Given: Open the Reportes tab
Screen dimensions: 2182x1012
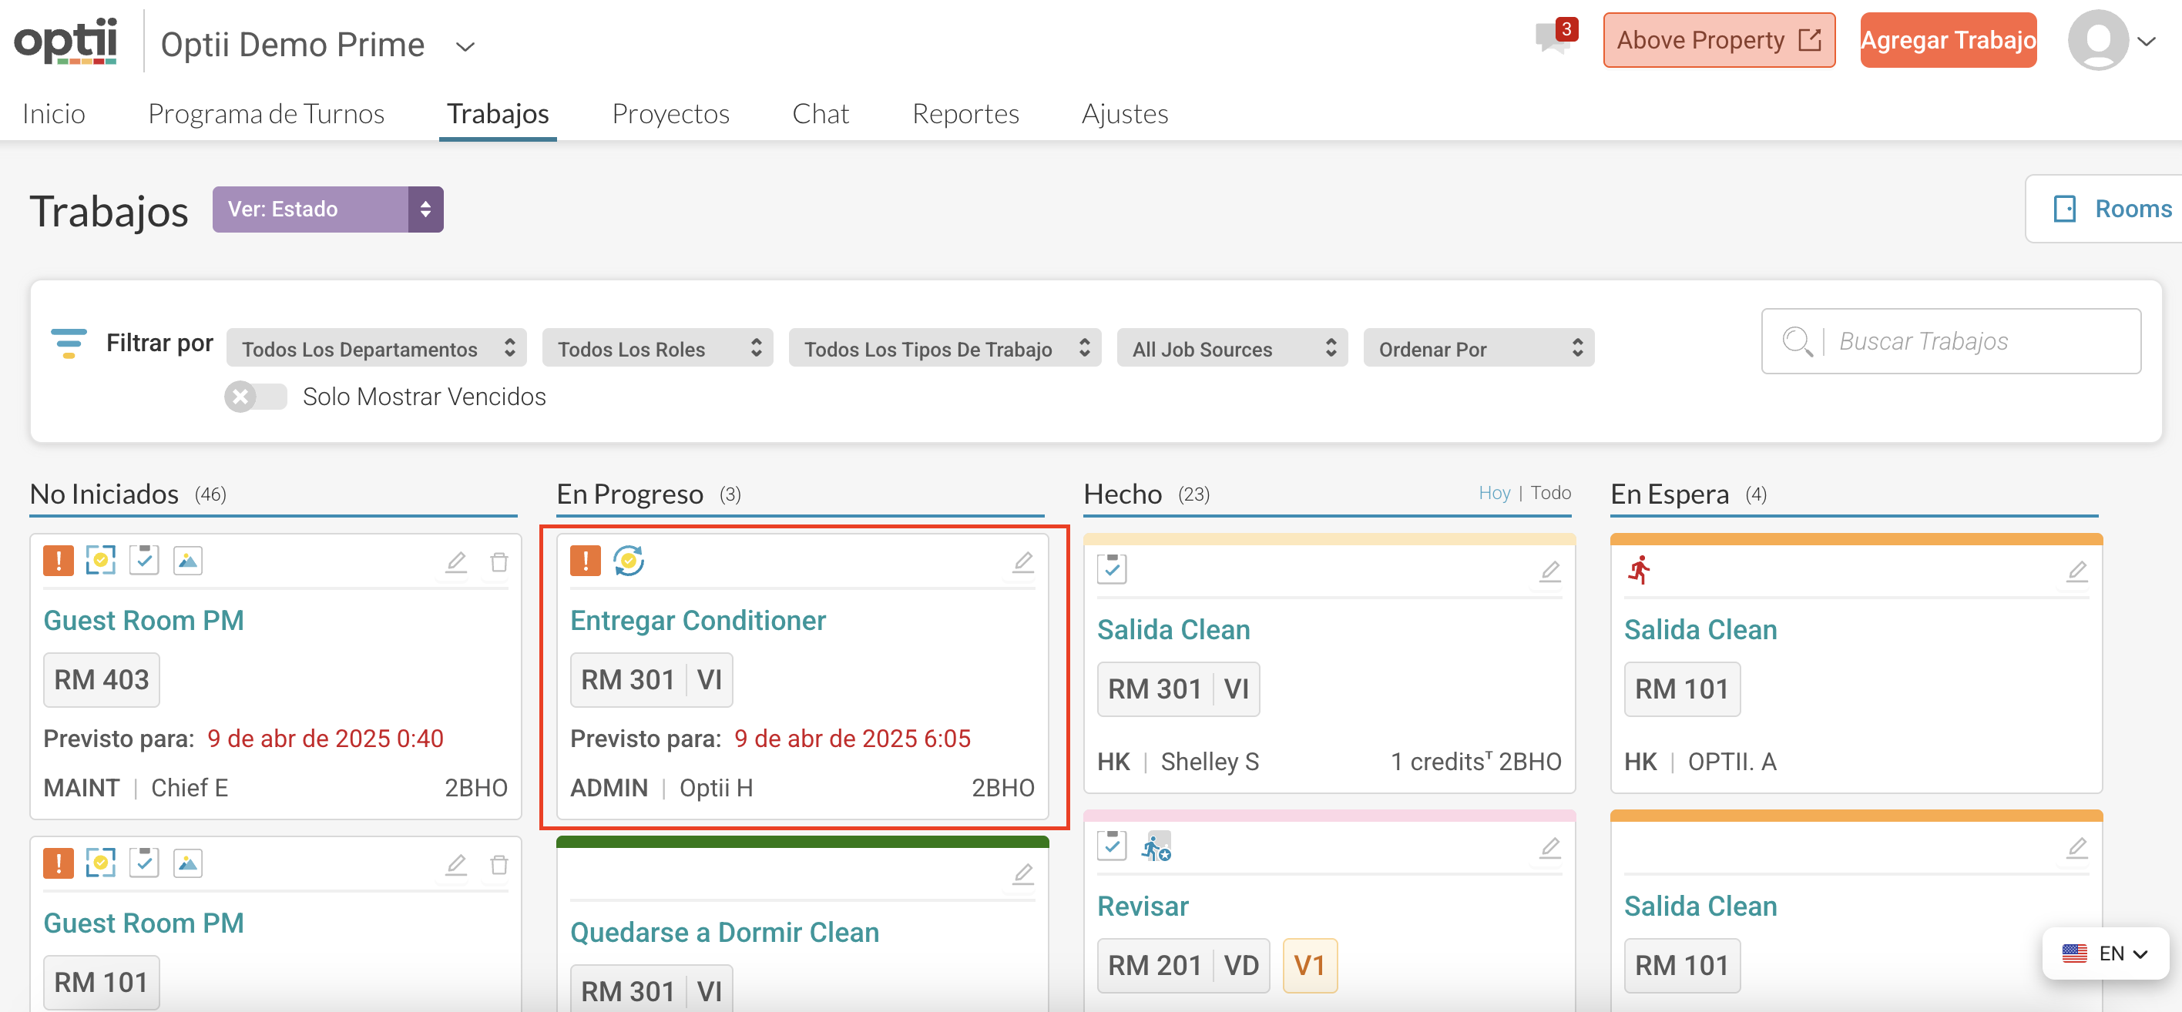Looking at the screenshot, I should 965,113.
